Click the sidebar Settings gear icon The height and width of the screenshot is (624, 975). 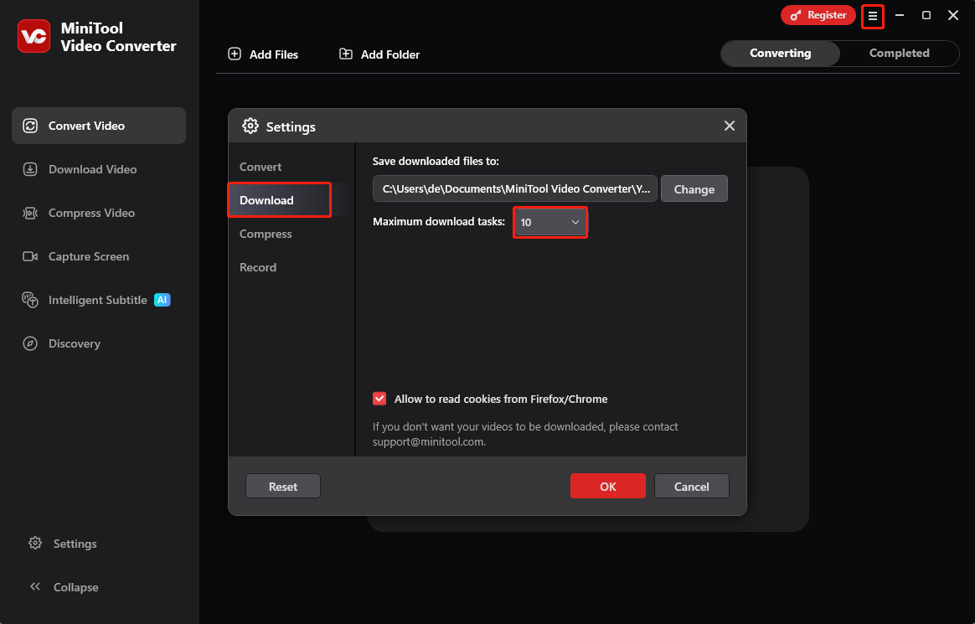35,544
